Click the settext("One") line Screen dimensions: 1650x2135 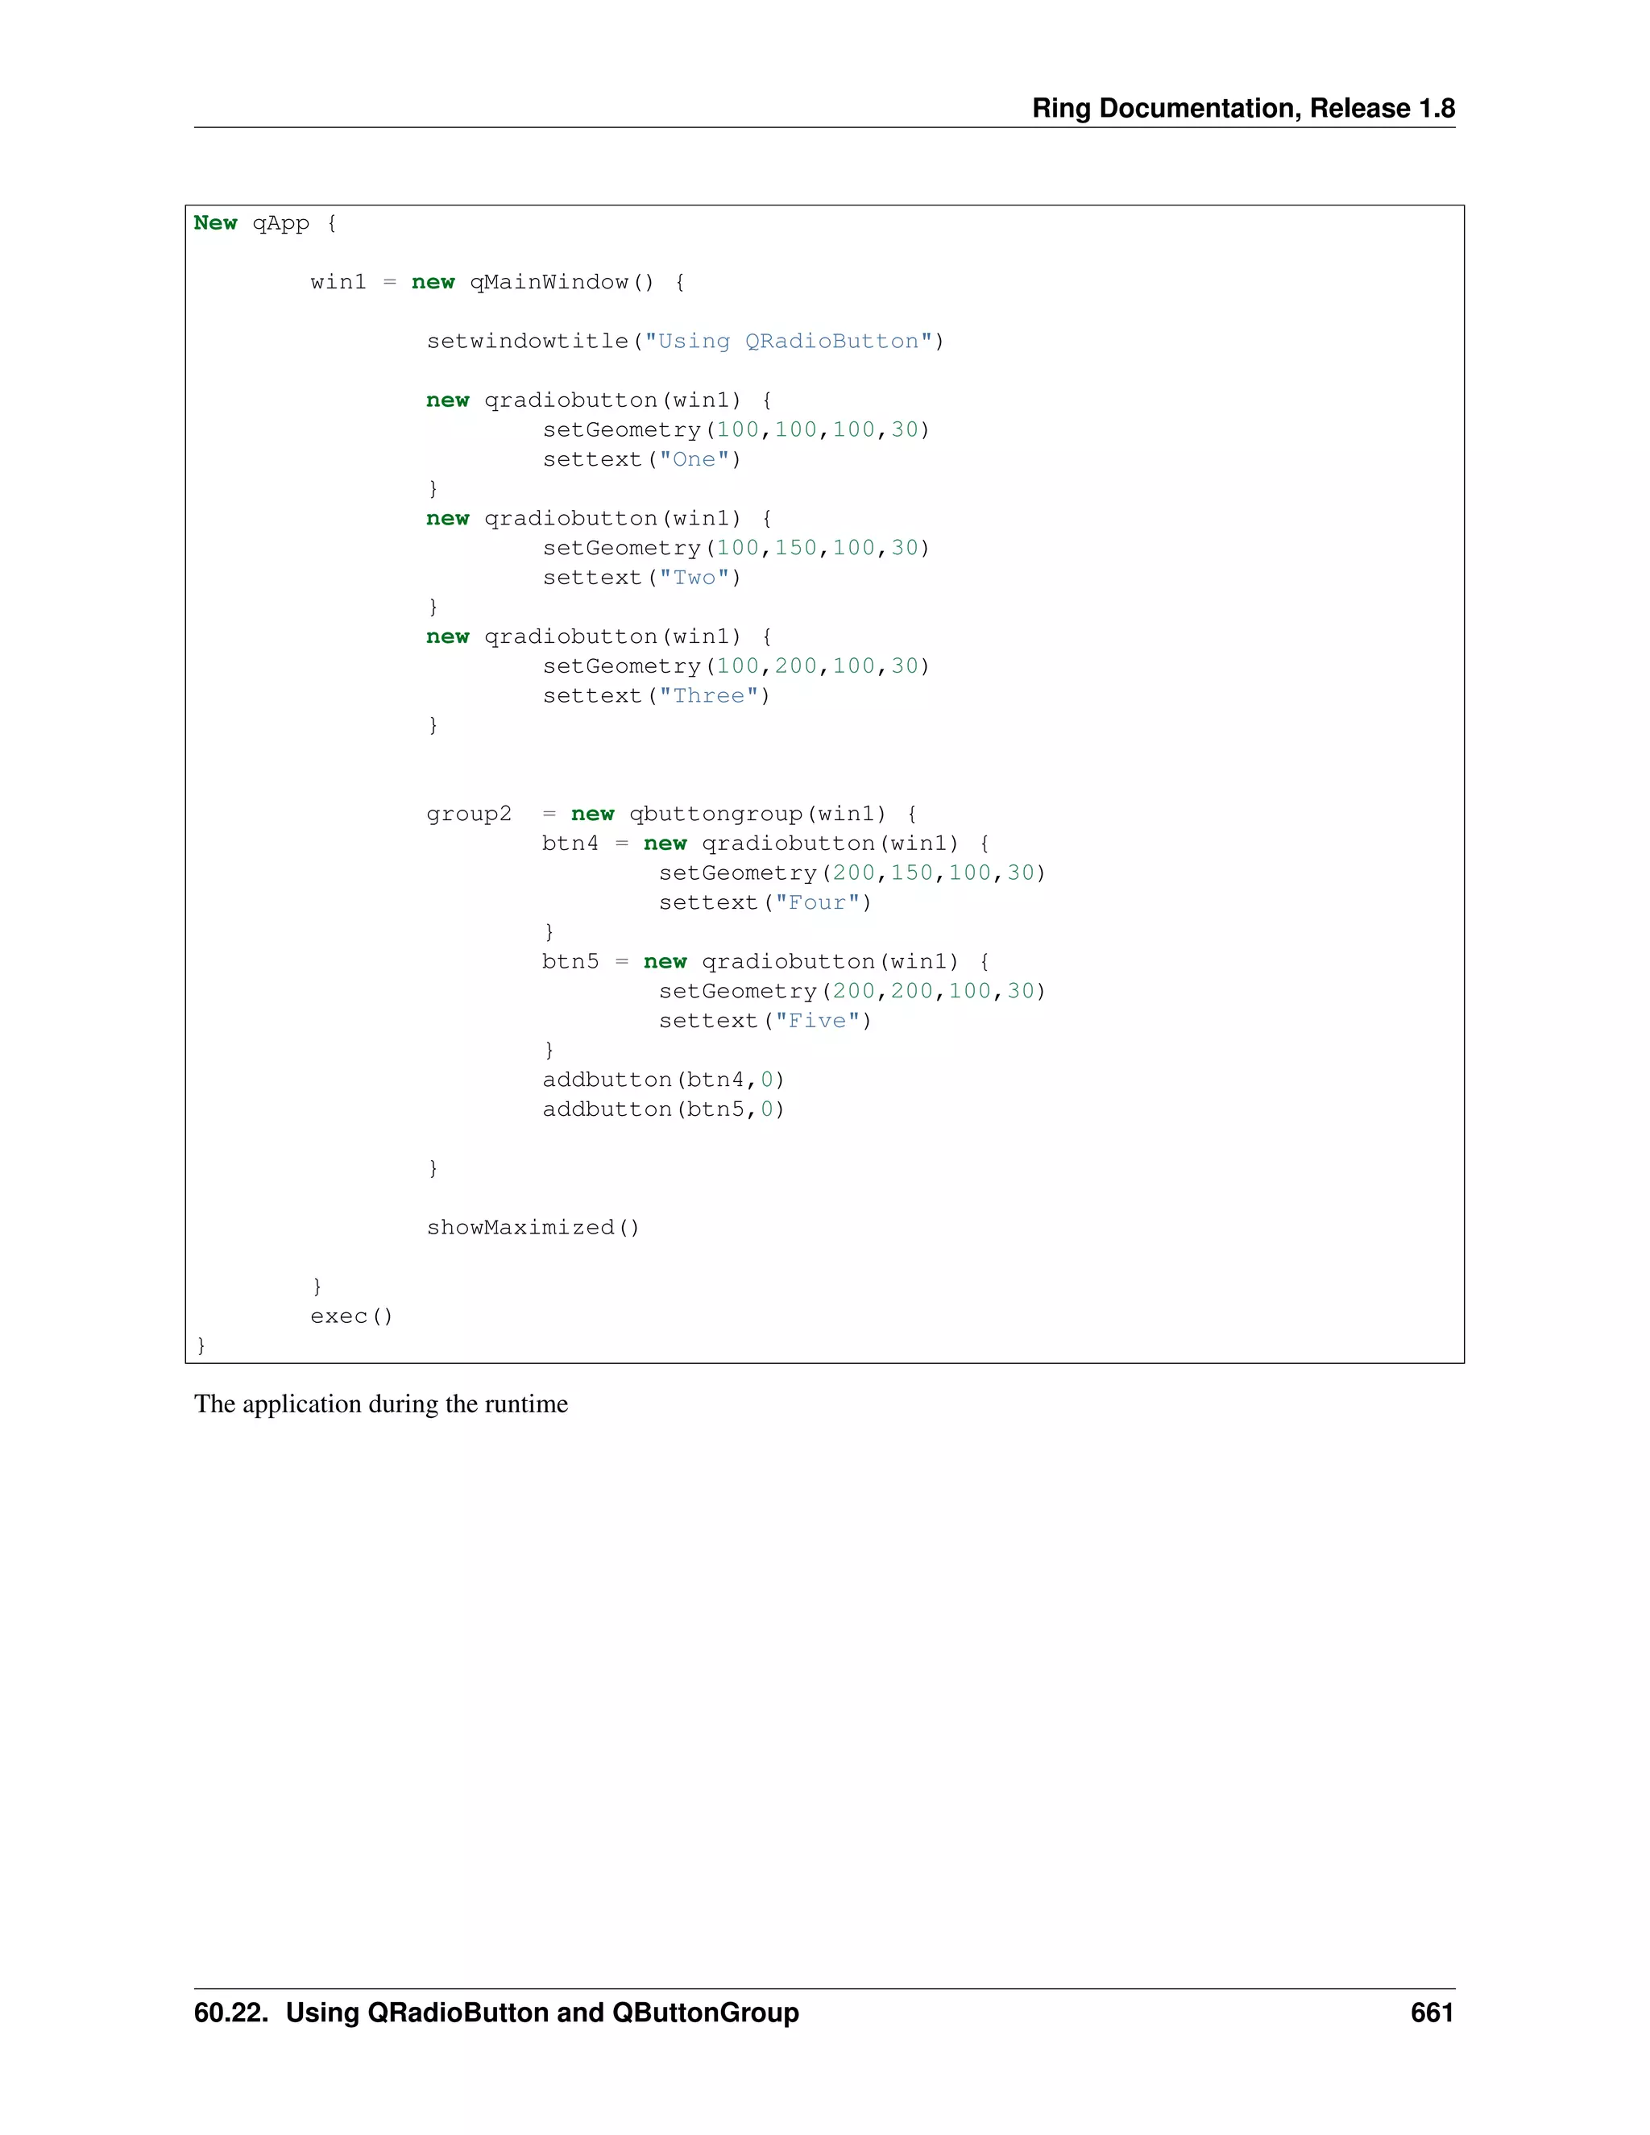(x=641, y=459)
